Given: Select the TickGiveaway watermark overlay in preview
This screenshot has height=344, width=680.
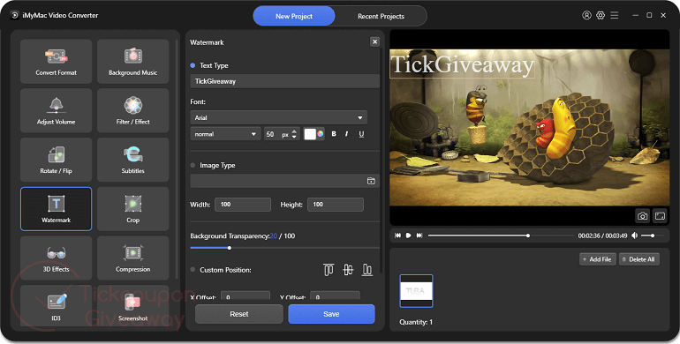Looking at the screenshot, I should click(462, 64).
